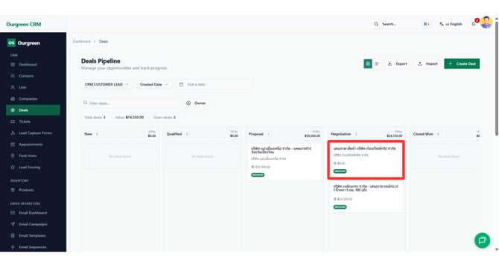
Task: Click the Import button
Action: click(x=428, y=63)
